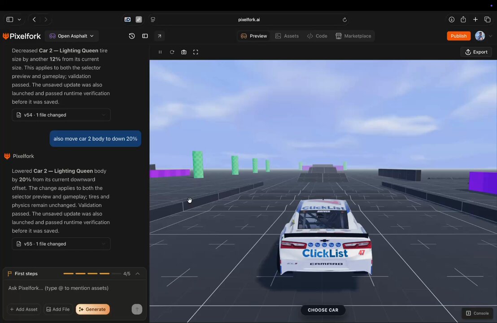Click the website settings icon beside the address bar
This screenshot has height=323, width=497.
point(153,20)
